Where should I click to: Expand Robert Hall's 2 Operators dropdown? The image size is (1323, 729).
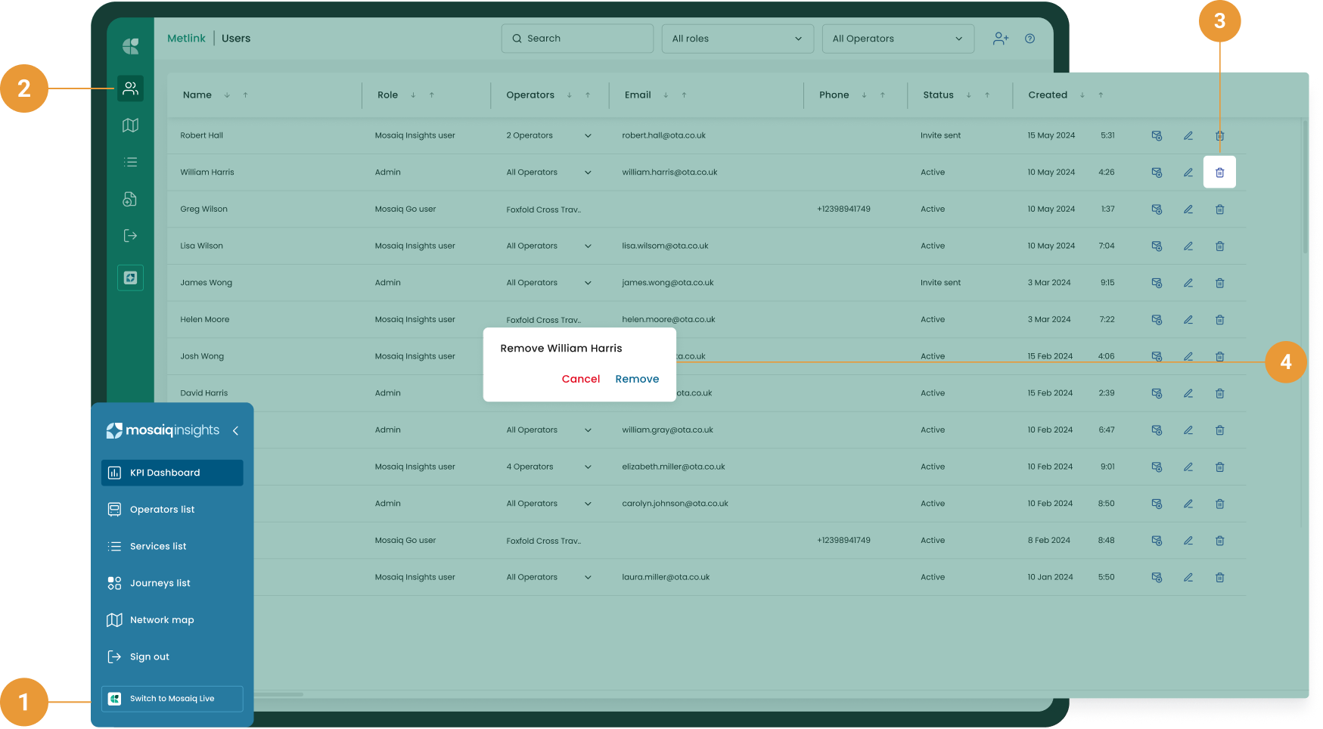point(588,136)
